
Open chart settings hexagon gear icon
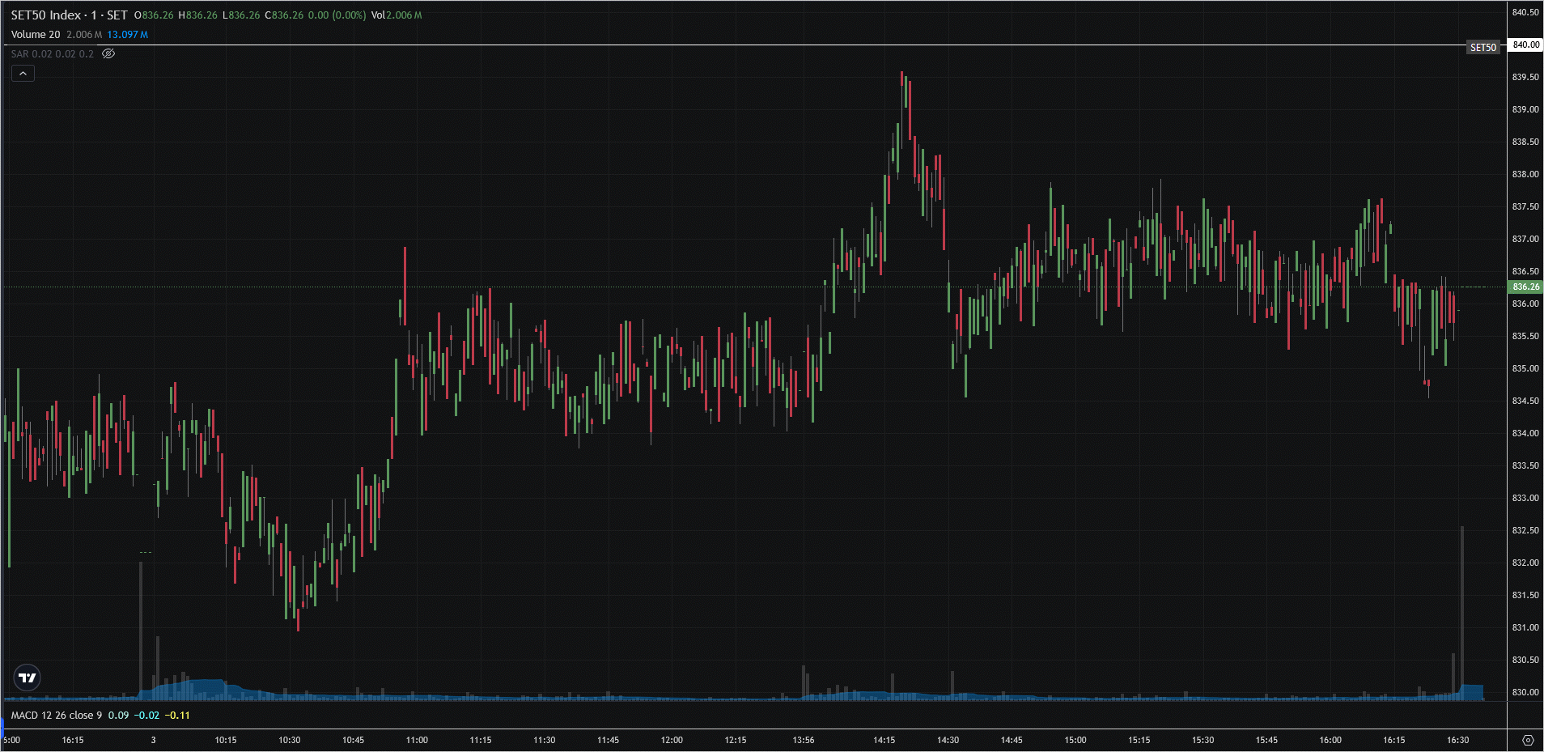[1527, 740]
